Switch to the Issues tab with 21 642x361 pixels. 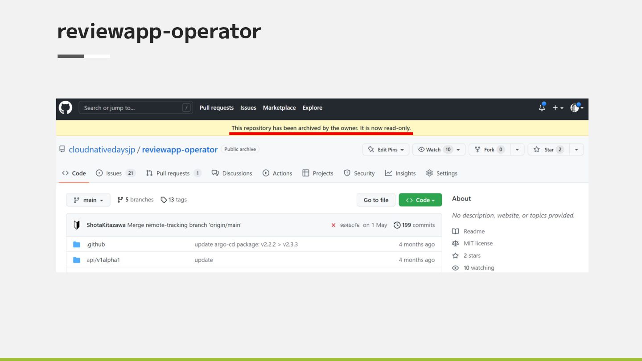click(x=115, y=173)
